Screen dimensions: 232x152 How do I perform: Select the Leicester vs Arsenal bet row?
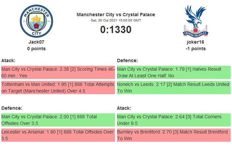point(58,135)
